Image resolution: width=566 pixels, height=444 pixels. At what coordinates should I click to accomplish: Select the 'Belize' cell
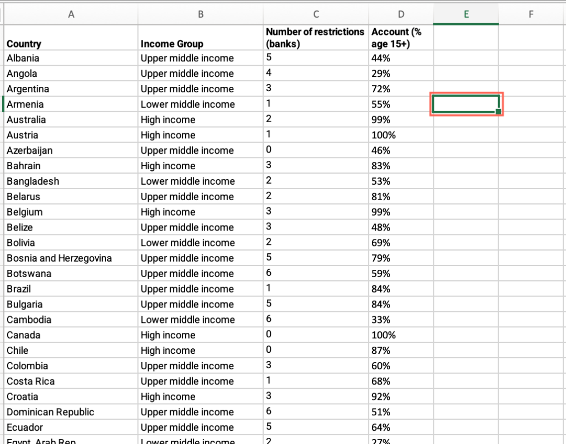(x=71, y=227)
